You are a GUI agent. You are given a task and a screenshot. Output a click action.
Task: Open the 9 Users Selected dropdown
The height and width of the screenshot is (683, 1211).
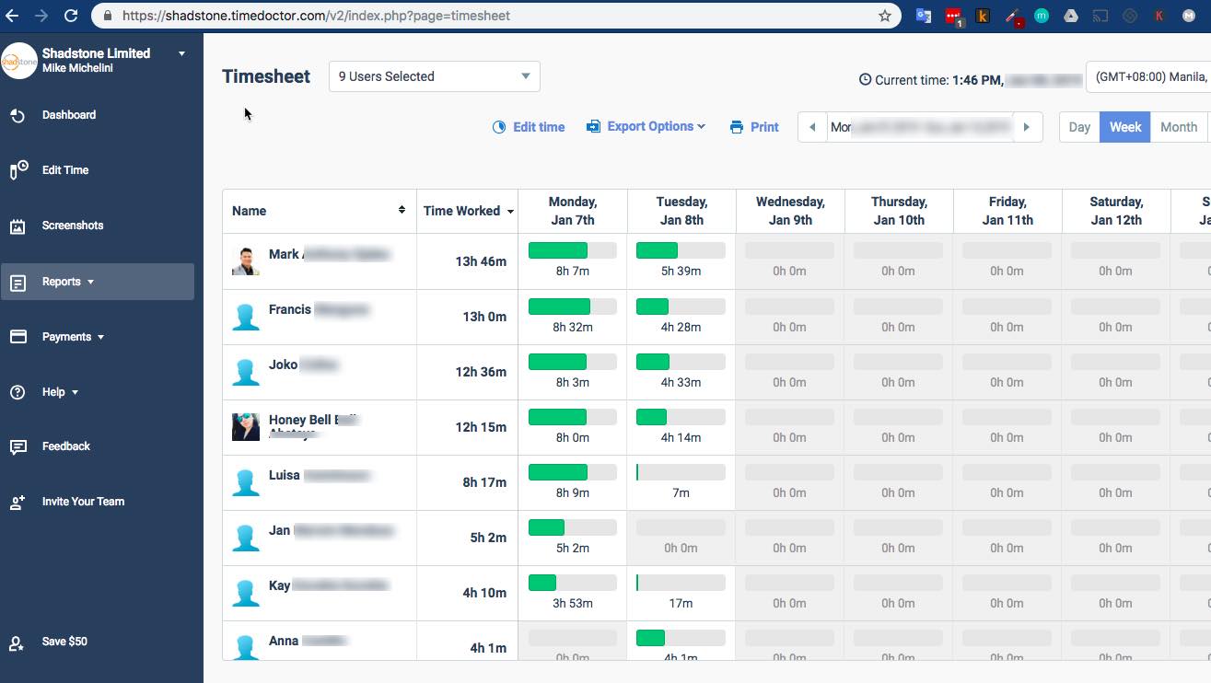click(x=435, y=76)
